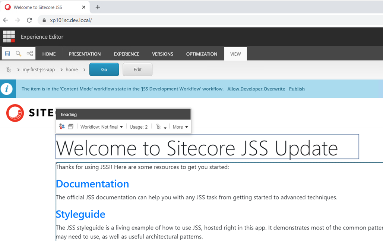The image size is (383, 241).
Task: Open the breadcrumb tree icon
Action: coord(9,70)
